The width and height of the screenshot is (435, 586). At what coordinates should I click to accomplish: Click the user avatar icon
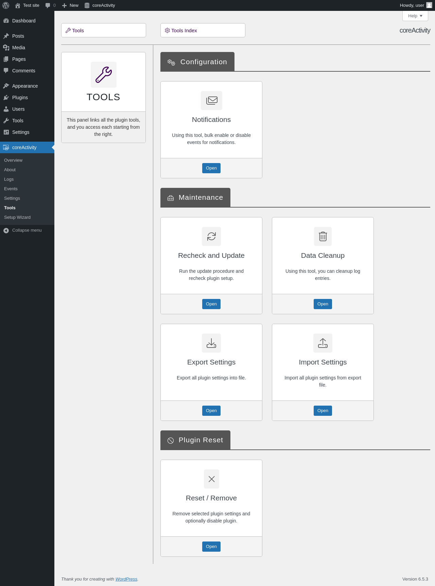pos(429,5)
